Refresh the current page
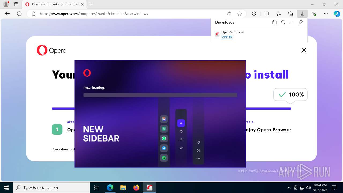This screenshot has width=343, height=193. coord(19,14)
